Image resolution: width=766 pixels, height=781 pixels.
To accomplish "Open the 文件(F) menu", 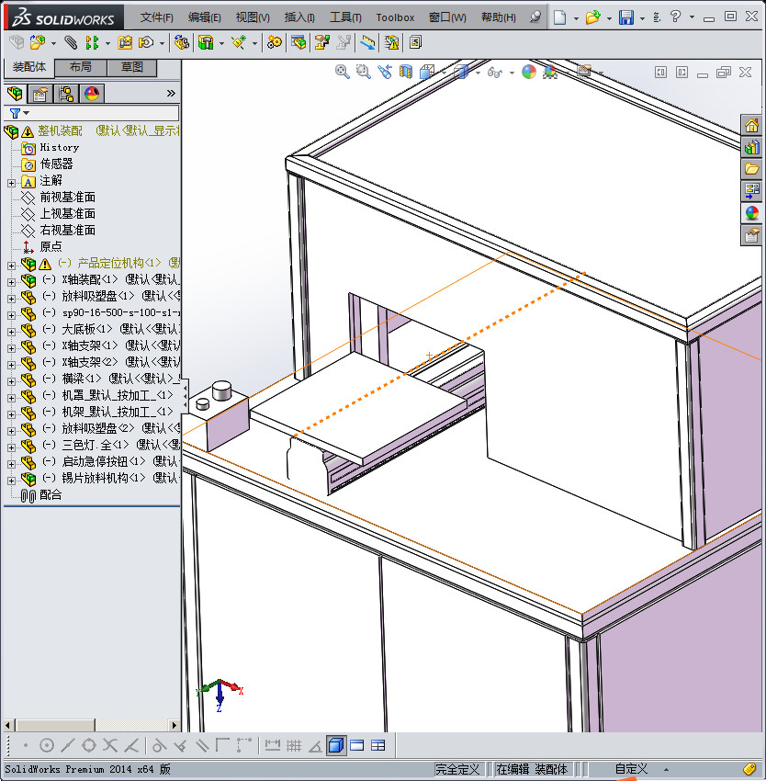I will 156,17.
